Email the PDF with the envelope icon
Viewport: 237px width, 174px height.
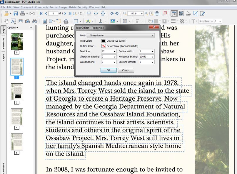tap(32, 13)
